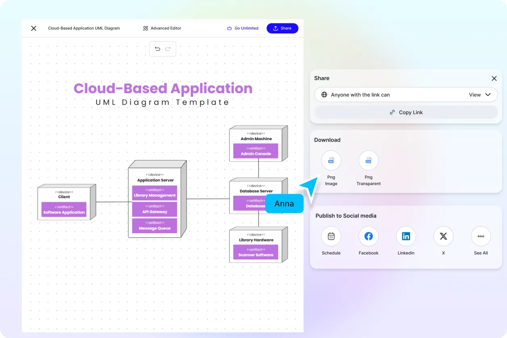Click the undo arrow icon
This screenshot has height=338, width=507.
(x=157, y=49)
